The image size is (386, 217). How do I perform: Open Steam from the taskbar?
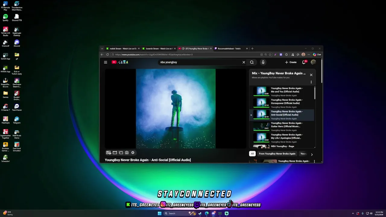pyautogui.click(x=200, y=213)
